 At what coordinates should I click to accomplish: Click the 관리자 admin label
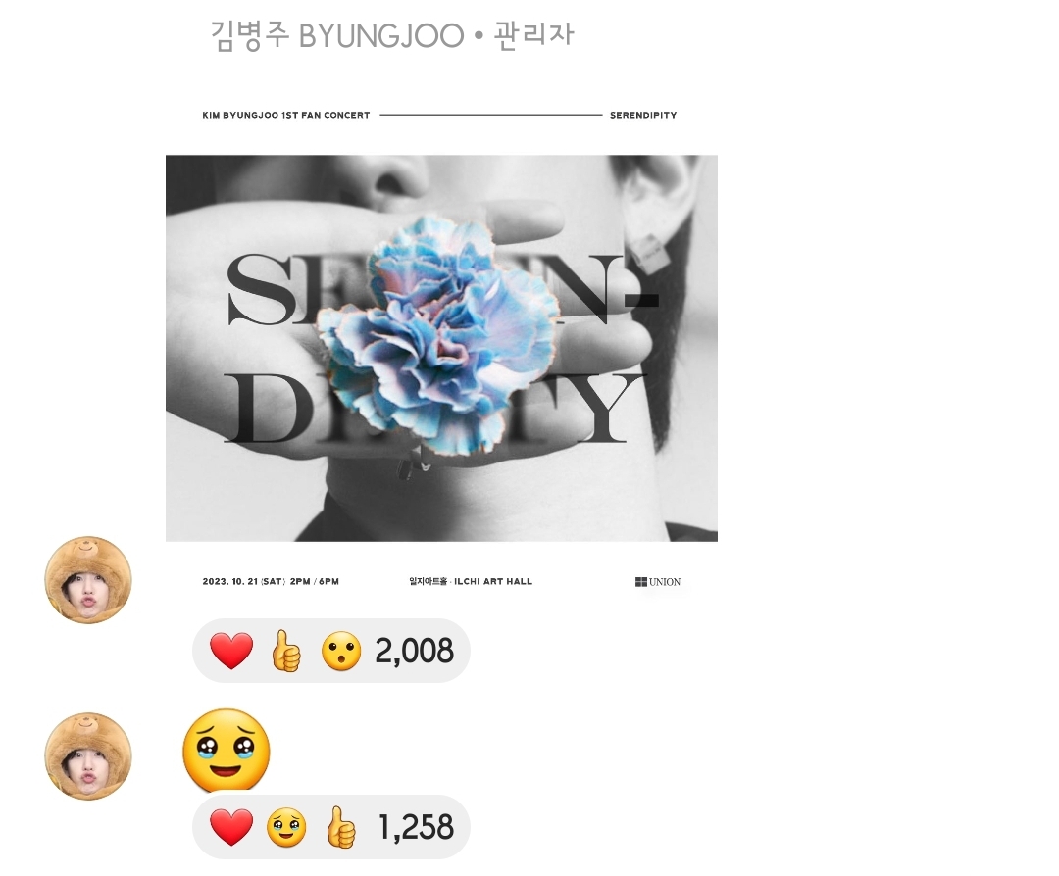coord(533,34)
